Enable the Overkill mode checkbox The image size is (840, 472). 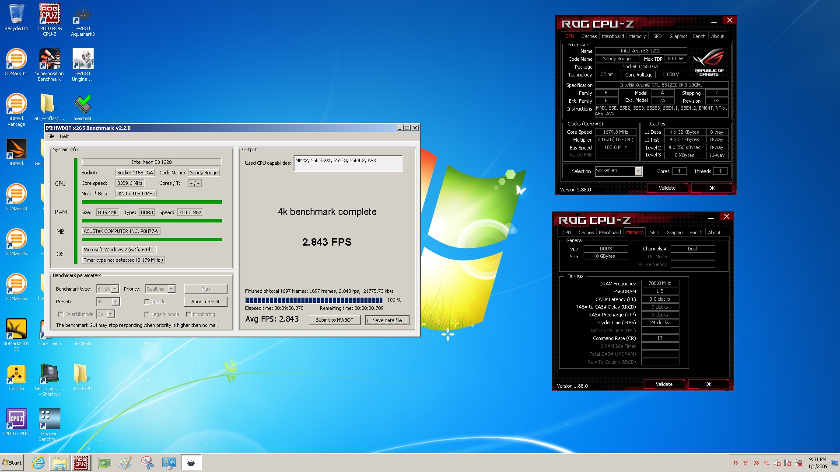[61, 314]
